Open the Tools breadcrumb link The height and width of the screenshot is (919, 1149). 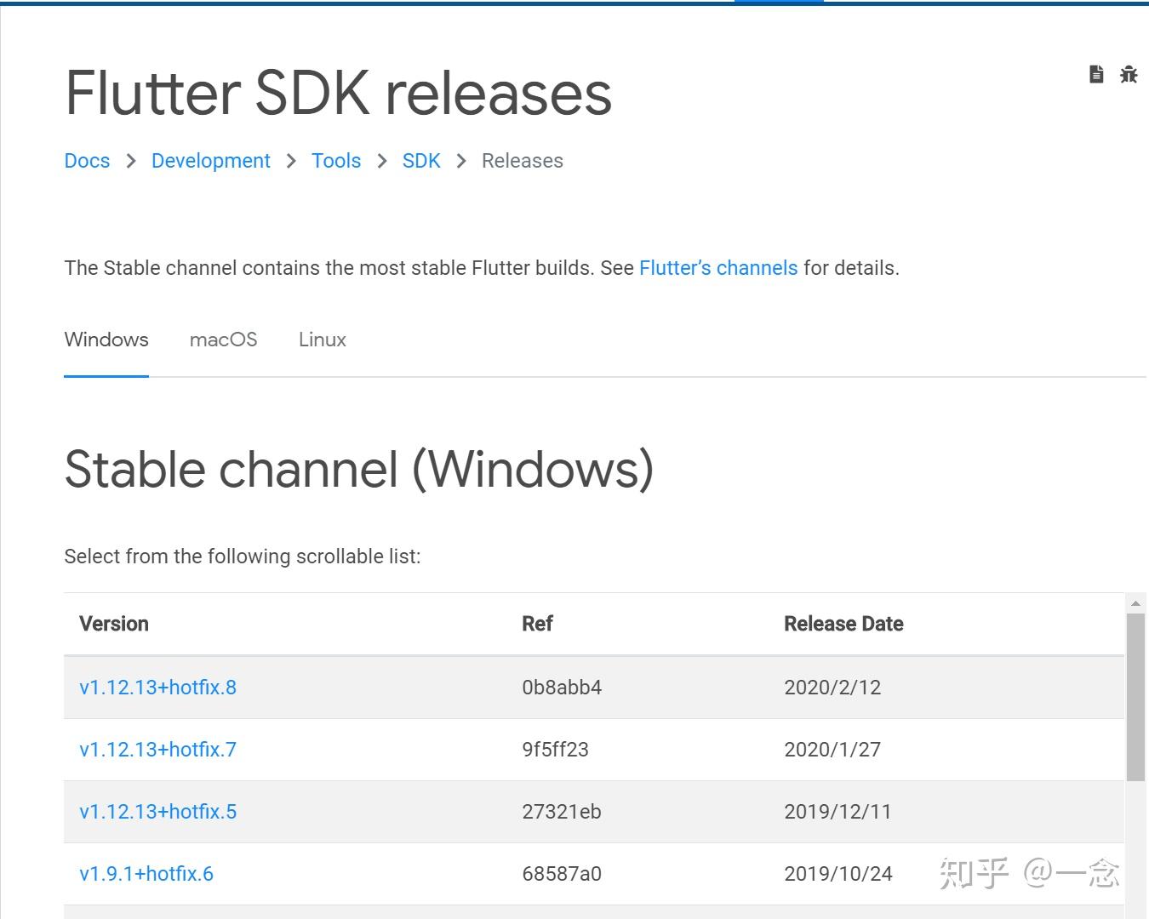(x=336, y=161)
